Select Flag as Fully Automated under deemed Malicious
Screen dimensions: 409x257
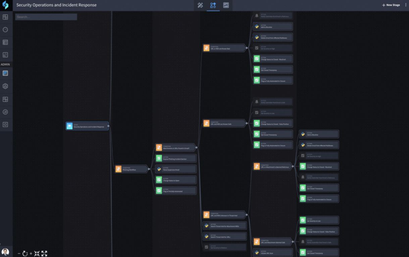[319, 198]
